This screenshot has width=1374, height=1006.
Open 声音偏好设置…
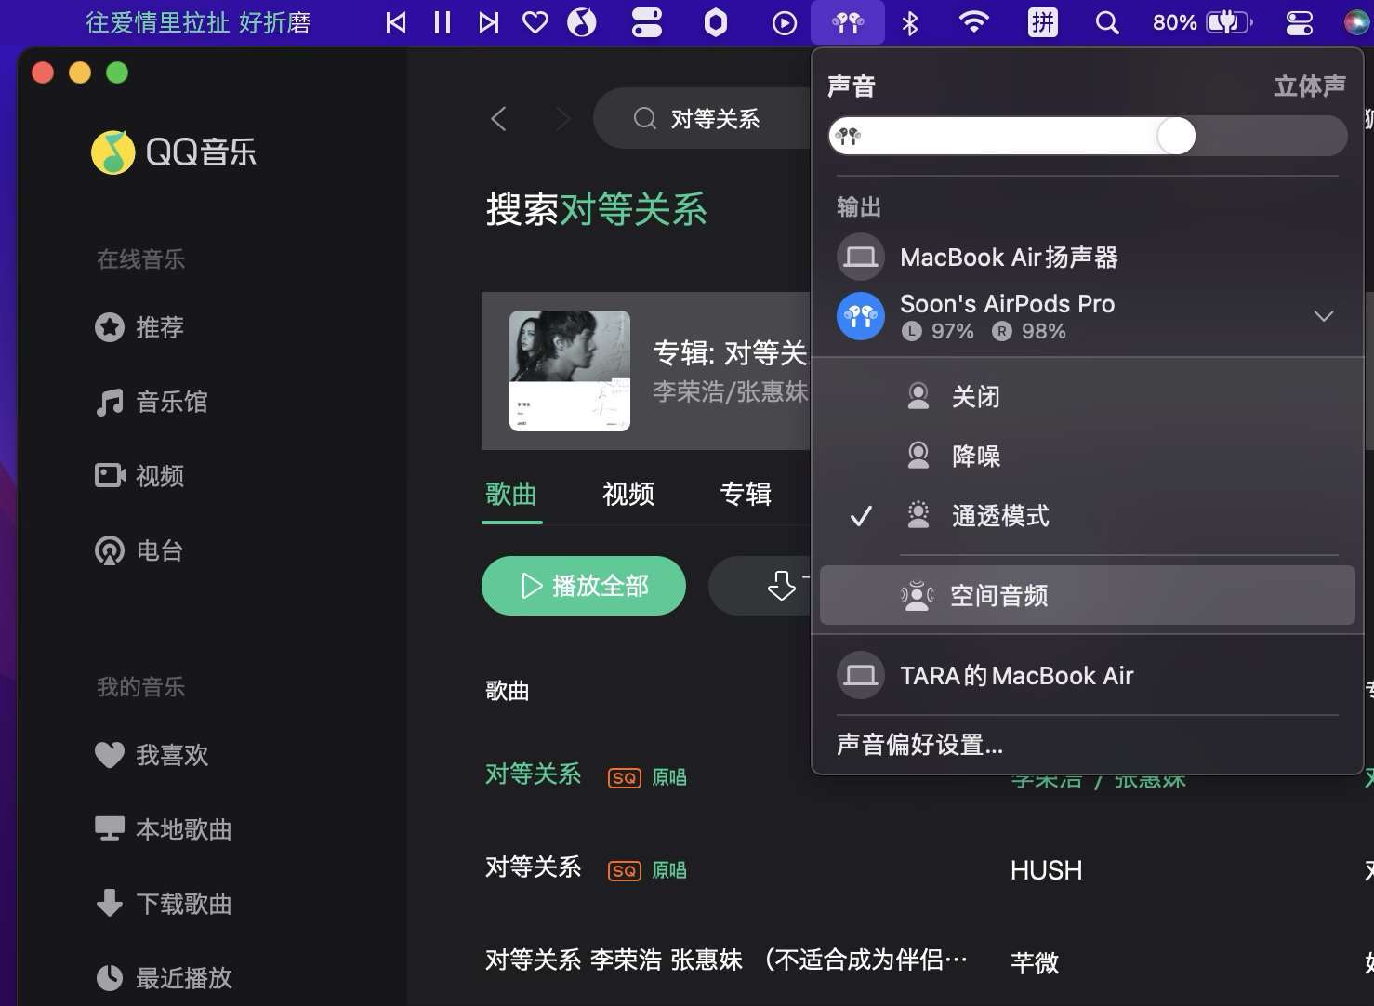[x=920, y=745]
